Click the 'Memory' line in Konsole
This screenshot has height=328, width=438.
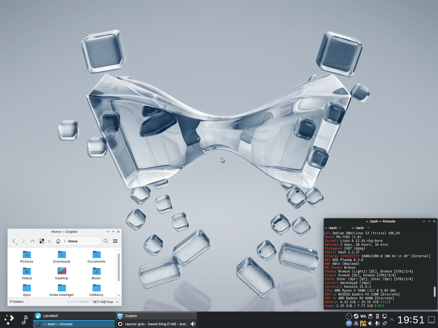358,302
